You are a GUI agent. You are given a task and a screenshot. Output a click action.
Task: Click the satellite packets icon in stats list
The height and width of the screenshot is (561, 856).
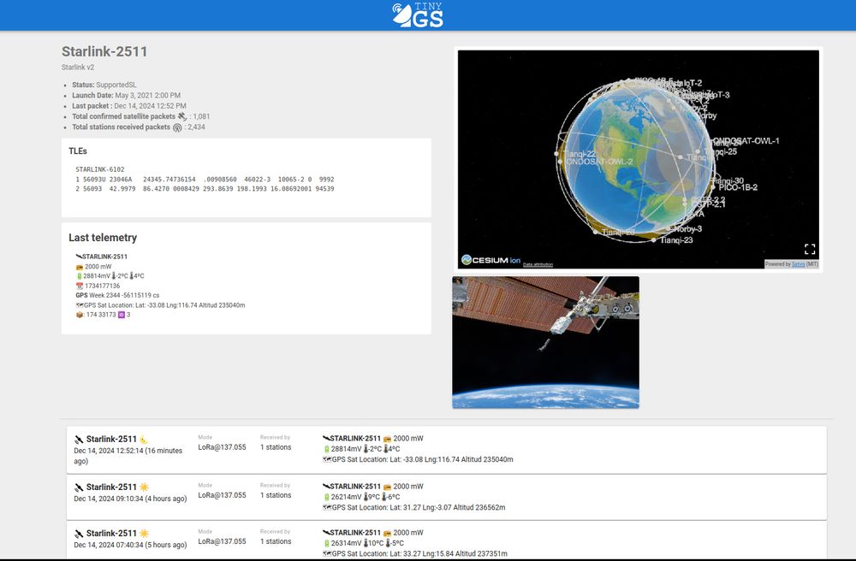tap(181, 116)
